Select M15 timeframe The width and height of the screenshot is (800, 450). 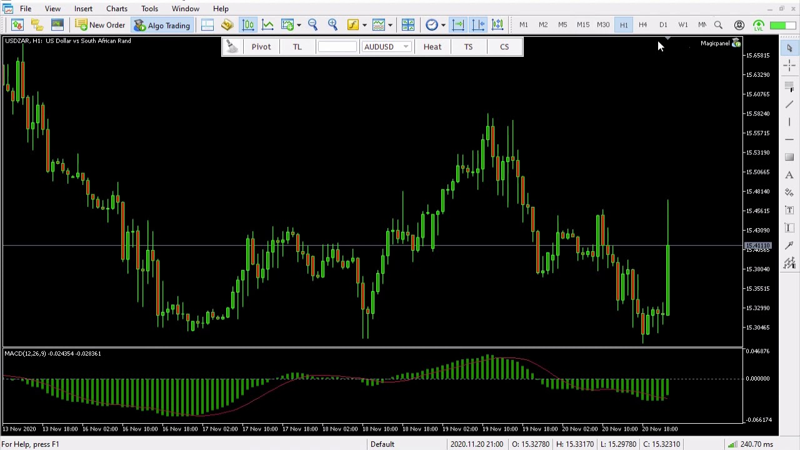point(582,25)
